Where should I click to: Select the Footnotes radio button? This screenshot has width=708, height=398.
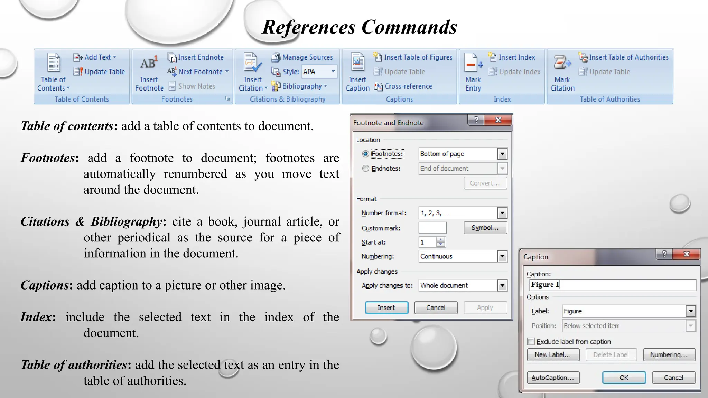click(x=365, y=154)
